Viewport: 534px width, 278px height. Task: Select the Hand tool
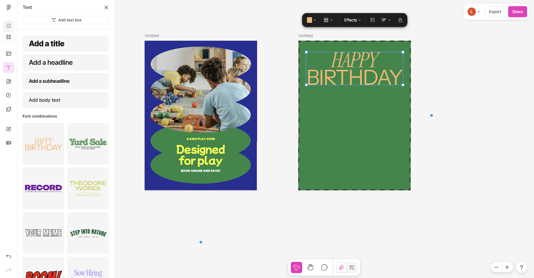[310, 268]
